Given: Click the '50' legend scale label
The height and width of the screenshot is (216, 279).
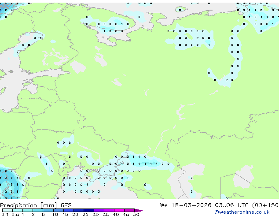Looking at the screenshot, I should [x=136, y=214].
